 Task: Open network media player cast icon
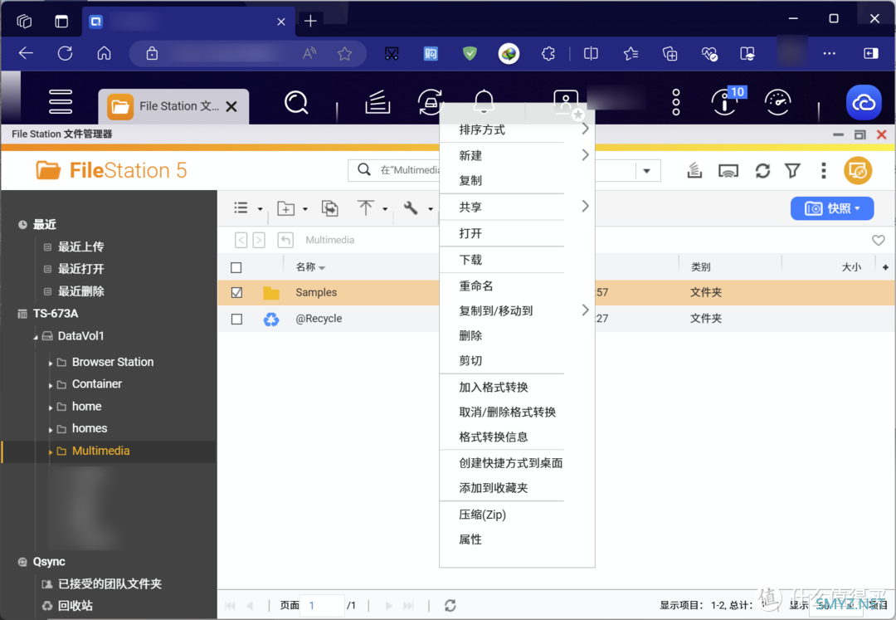pos(728,171)
